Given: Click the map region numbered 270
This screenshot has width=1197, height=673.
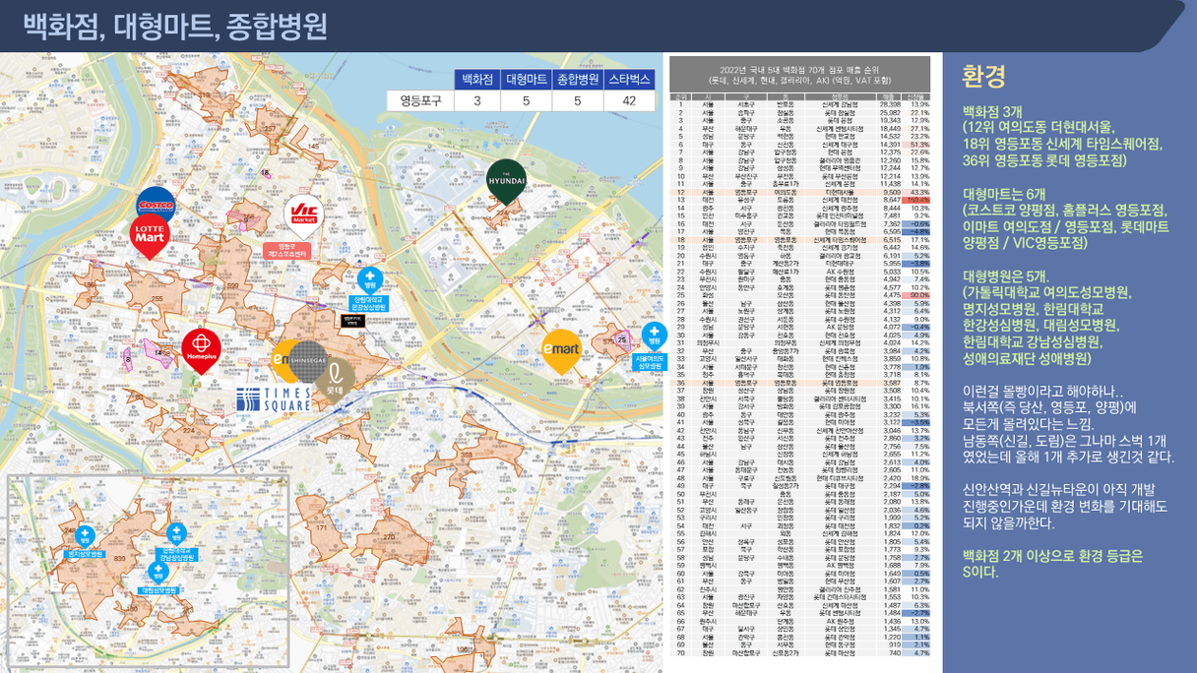Looking at the screenshot, I should 388,536.
